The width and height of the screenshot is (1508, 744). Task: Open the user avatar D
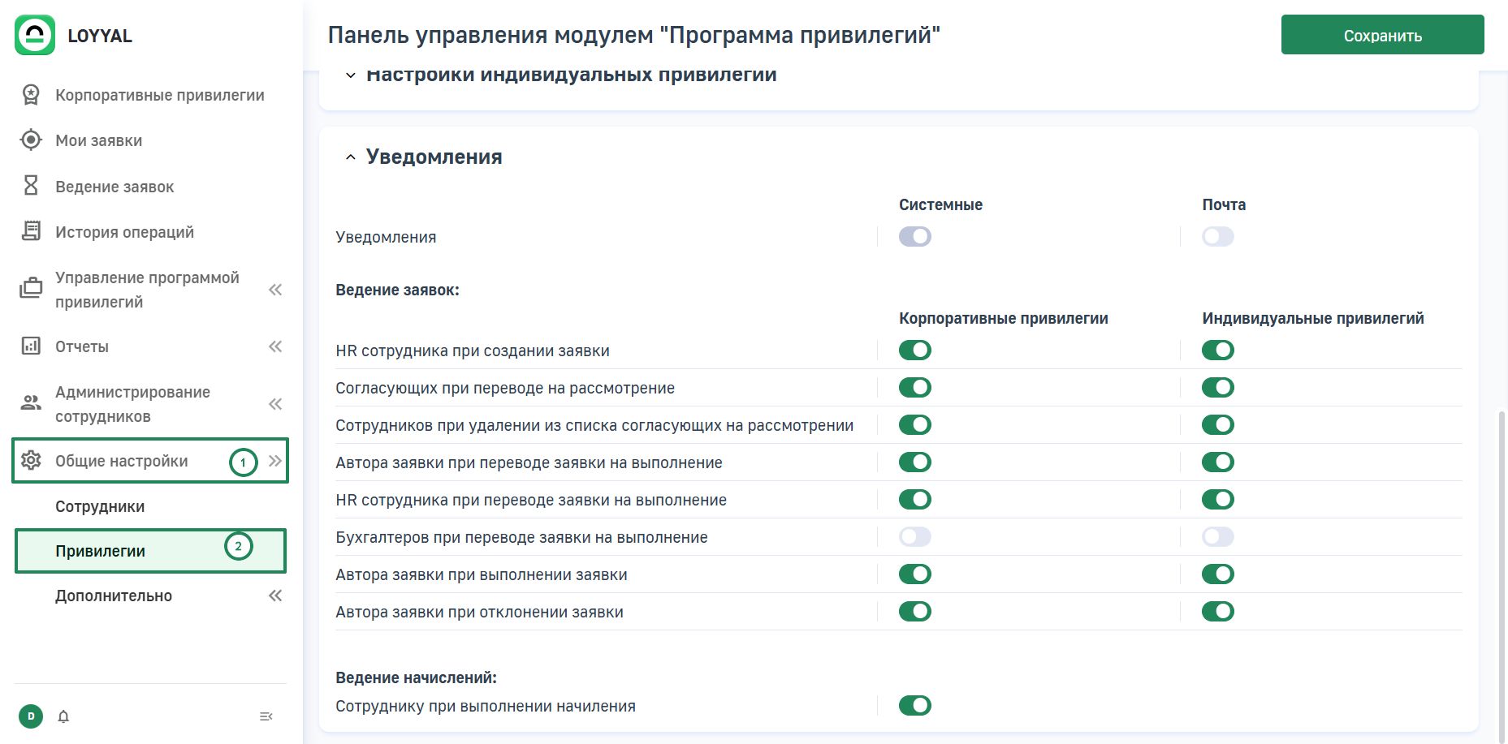click(x=31, y=716)
